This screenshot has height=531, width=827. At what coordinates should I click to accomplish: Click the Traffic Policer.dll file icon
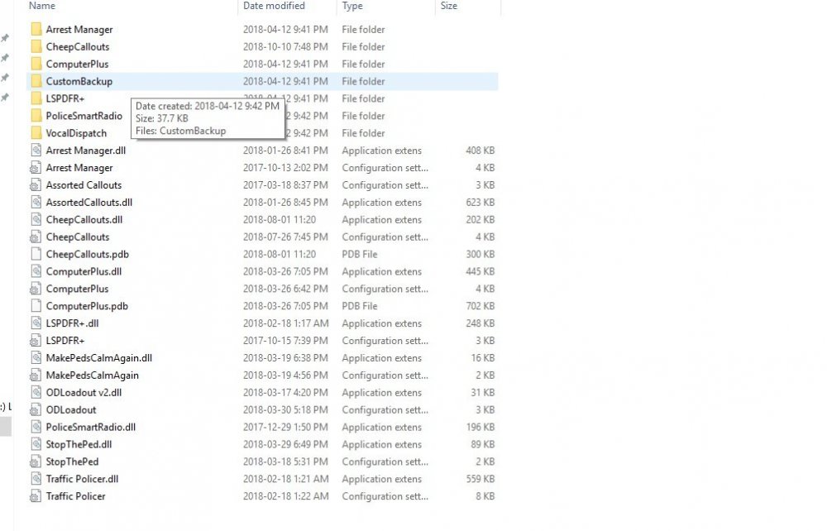click(36, 479)
